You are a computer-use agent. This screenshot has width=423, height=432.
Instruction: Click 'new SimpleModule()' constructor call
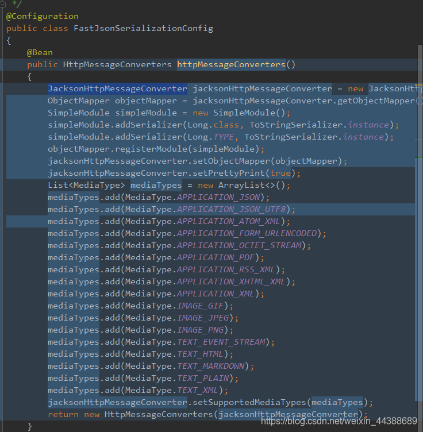coord(239,113)
